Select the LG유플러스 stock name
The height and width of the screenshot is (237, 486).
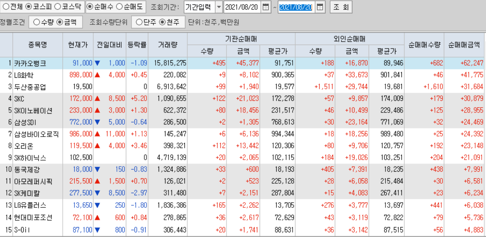click(x=30, y=205)
